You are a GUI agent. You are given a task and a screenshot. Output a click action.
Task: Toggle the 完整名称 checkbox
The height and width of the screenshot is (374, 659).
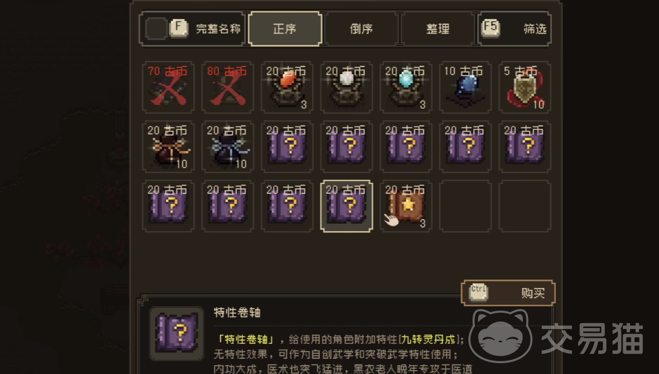pyautogui.click(x=157, y=29)
